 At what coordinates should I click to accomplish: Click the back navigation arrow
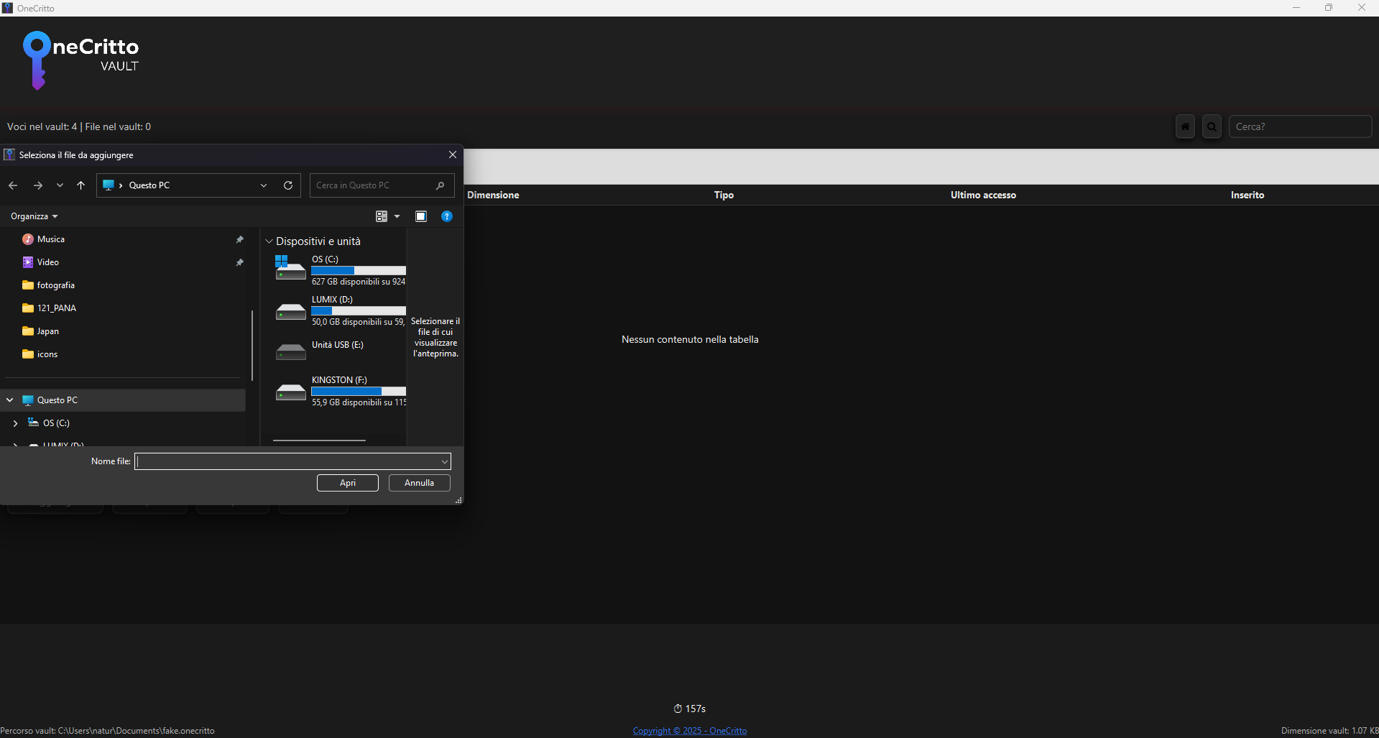tap(12, 185)
